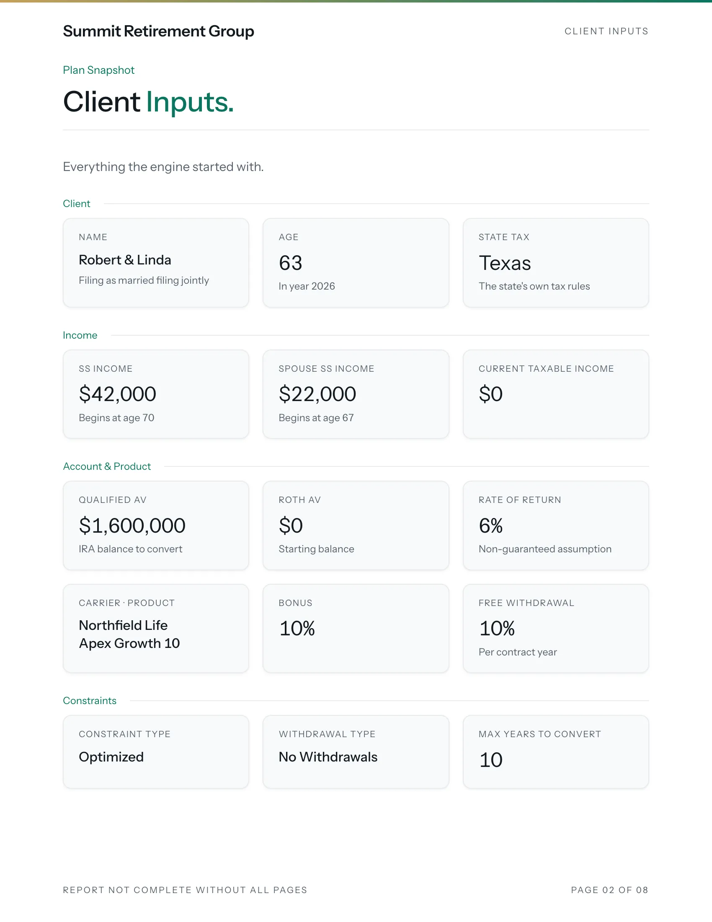
Task: Click the Northfield Life carrier name
Action: click(x=123, y=625)
